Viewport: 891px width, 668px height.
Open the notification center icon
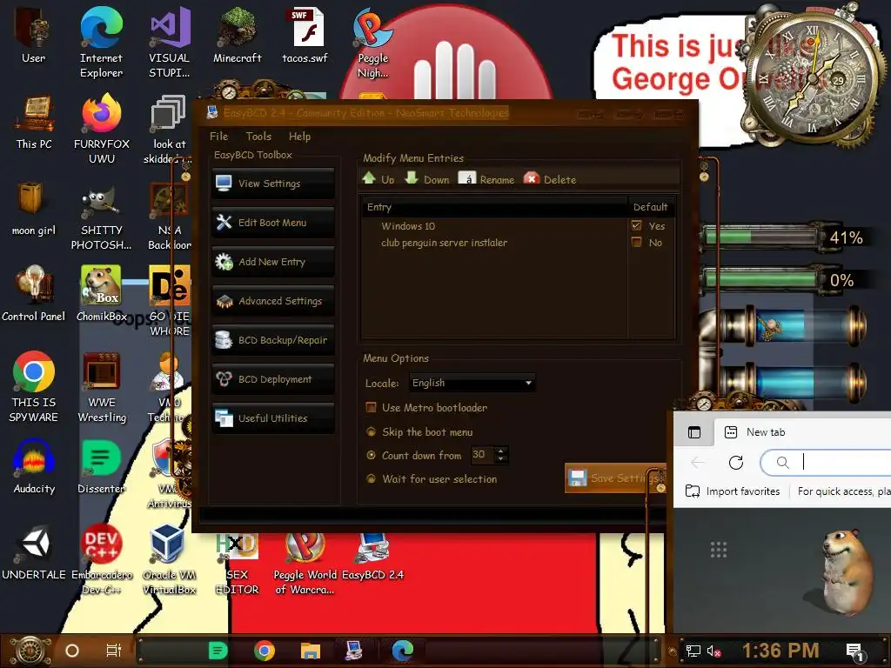[854, 651]
